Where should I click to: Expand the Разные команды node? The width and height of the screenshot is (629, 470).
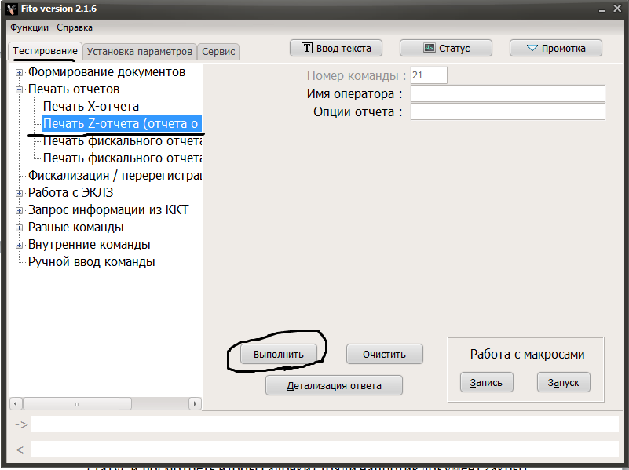(19, 228)
